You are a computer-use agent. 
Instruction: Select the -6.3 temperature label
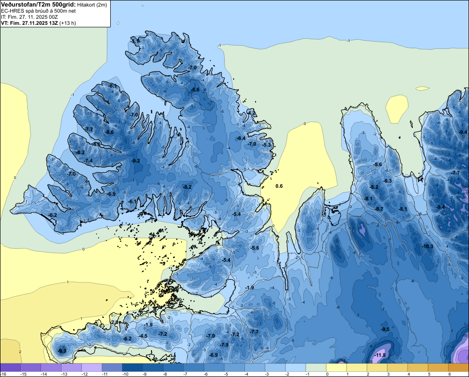click(387, 181)
